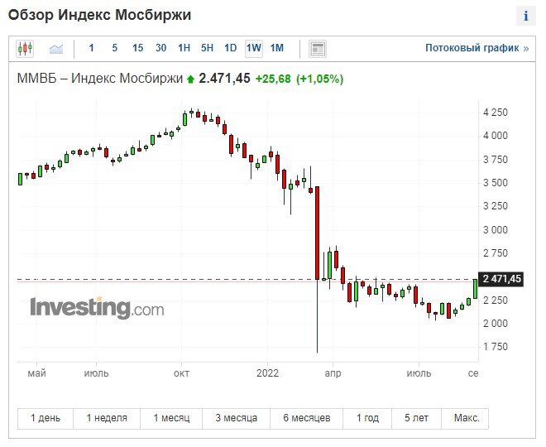Click the news layout icon in toolbar
Viewport: 546px width, 447px height.
tap(318, 49)
